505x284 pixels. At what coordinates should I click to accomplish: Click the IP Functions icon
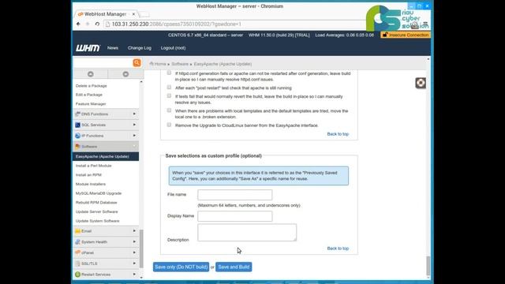point(77,136)
